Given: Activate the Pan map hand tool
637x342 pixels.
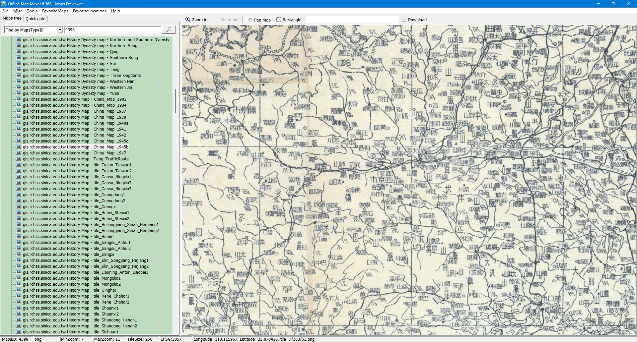Looking at the screenshot, I should click(259, 20).
